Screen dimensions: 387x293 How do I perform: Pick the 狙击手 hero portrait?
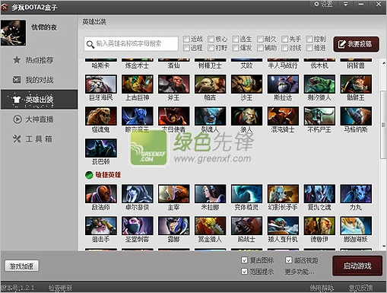[101, 226]
